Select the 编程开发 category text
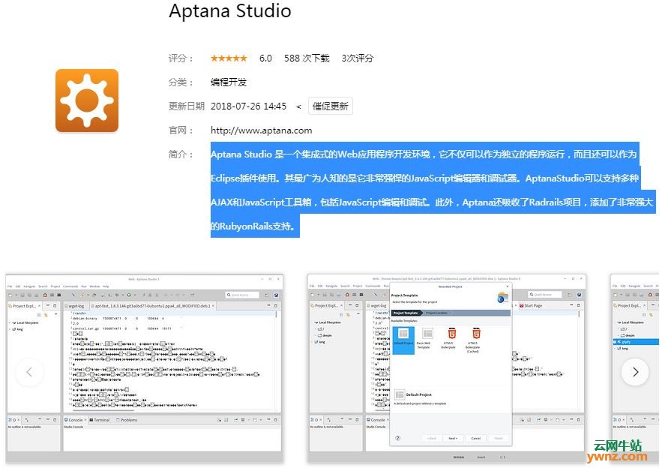 click(229, 82)
